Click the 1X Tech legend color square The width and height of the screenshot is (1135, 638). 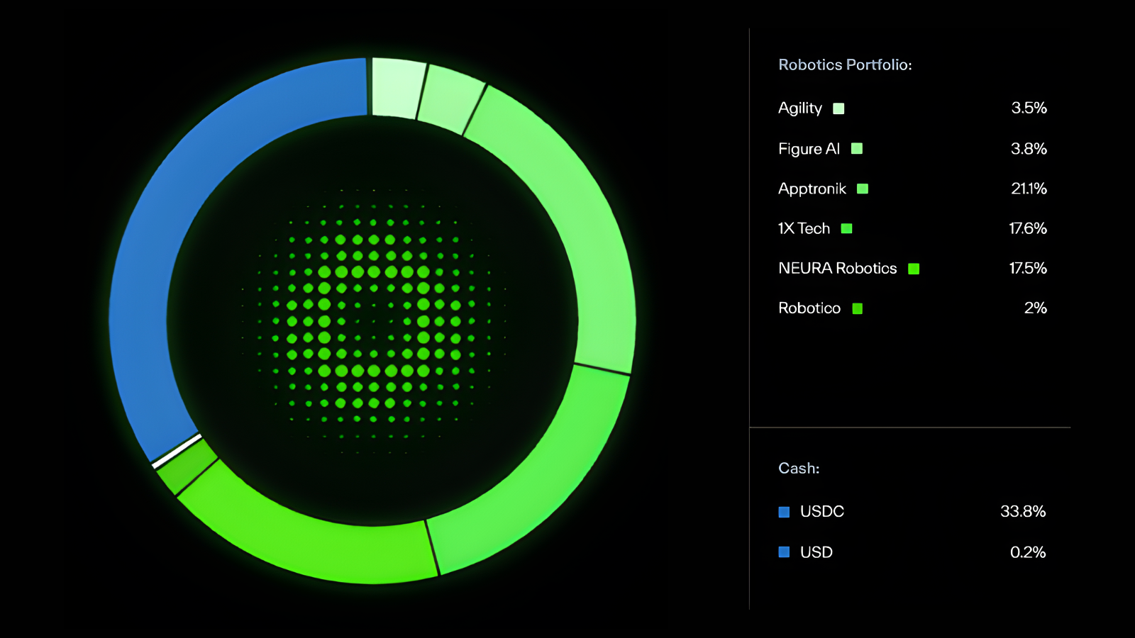click(x=846, y=228)
